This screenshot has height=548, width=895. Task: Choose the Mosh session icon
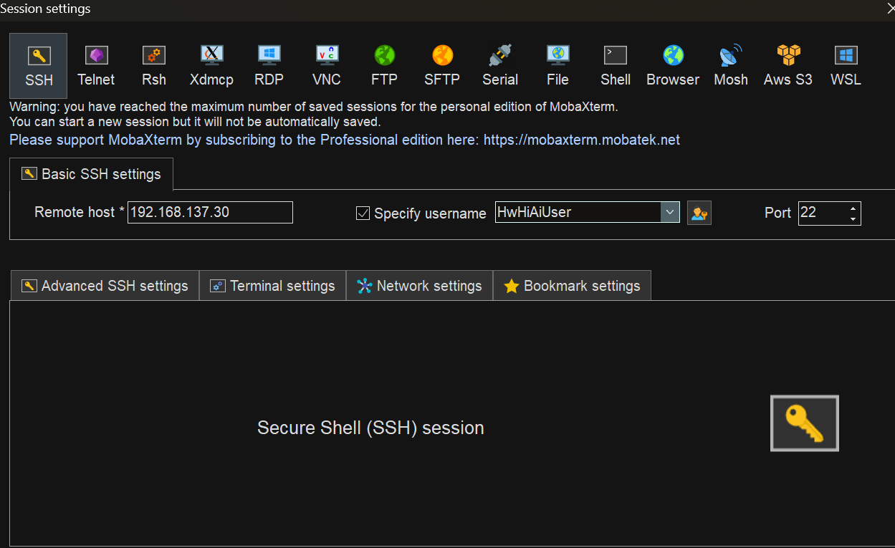731,65
